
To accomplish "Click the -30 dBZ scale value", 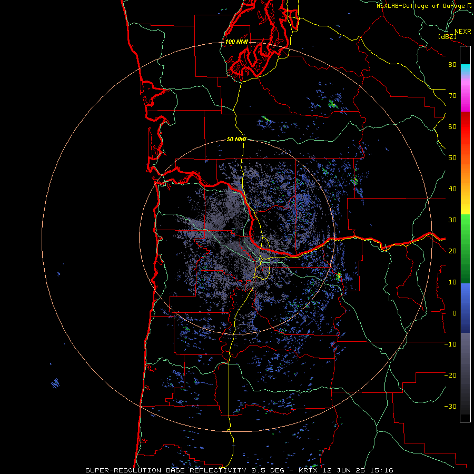I will pos(450,406).
